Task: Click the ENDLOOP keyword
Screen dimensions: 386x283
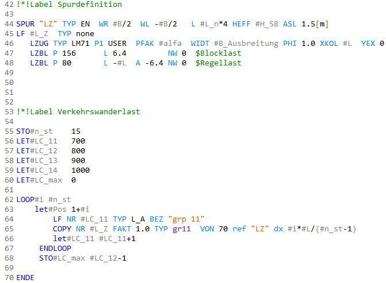Action: pyautogui.click(x=55, y=249)
